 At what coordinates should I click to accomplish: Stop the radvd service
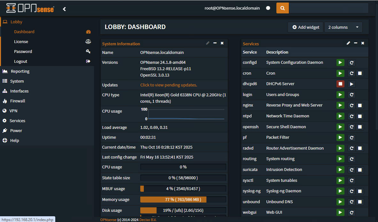(360, 148)
